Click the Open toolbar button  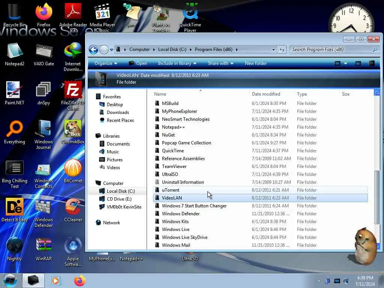point(138,63)
